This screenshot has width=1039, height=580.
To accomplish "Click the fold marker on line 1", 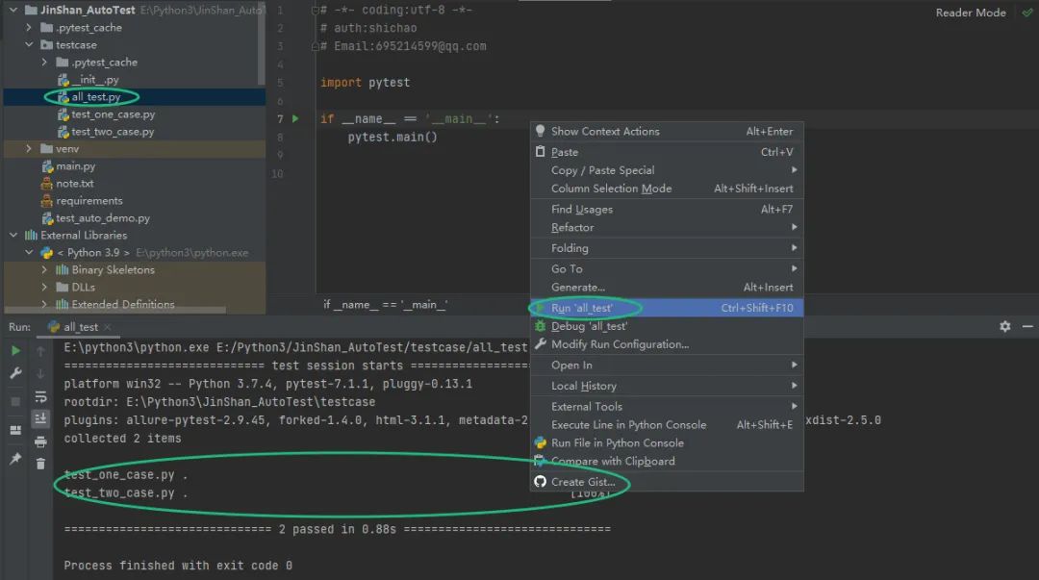I will 316,10.
